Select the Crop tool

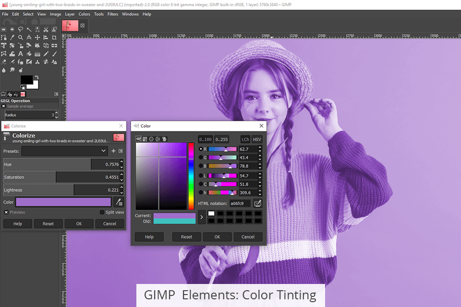(x=54, y=37)
